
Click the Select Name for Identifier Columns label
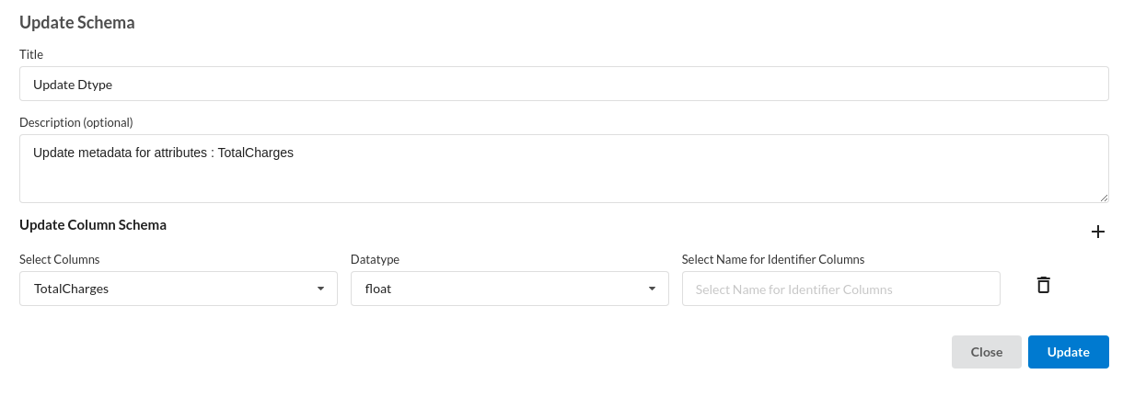(773, 260)
